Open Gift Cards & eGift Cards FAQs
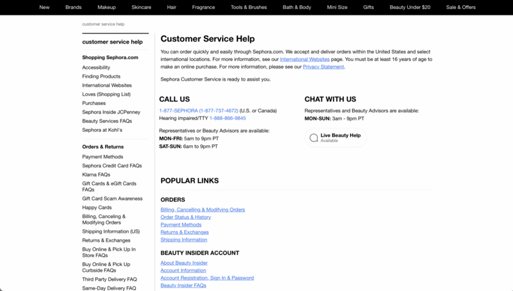Screen dimensions: 513x291 (109, 187)
